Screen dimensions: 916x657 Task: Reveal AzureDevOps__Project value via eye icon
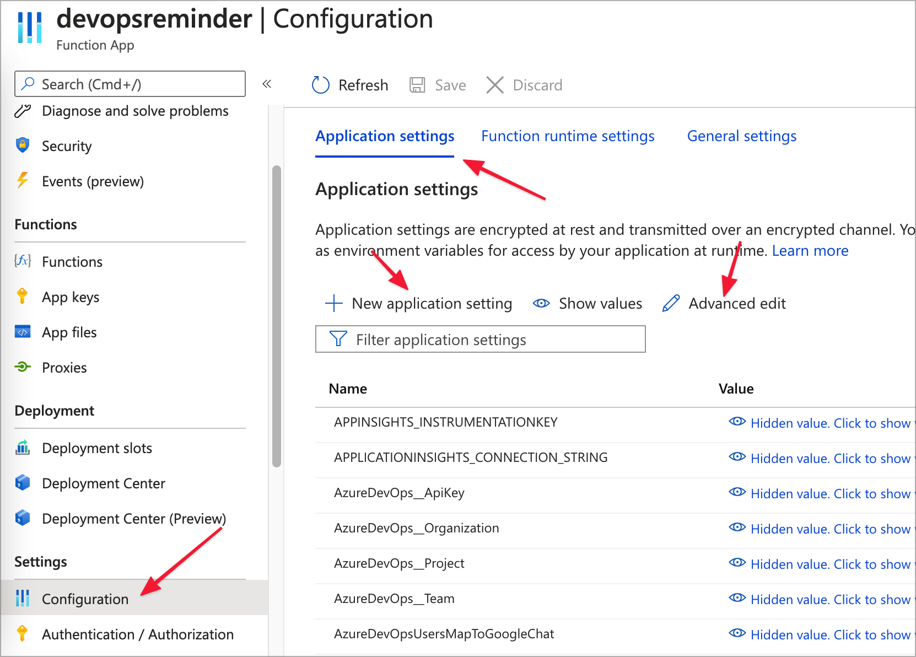click(x=737, y=563)
